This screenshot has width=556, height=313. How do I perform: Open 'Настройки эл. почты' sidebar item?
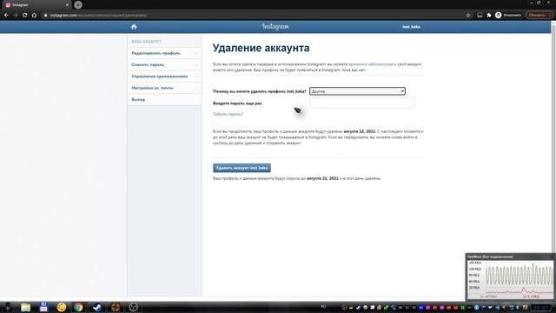pos(164,88)
